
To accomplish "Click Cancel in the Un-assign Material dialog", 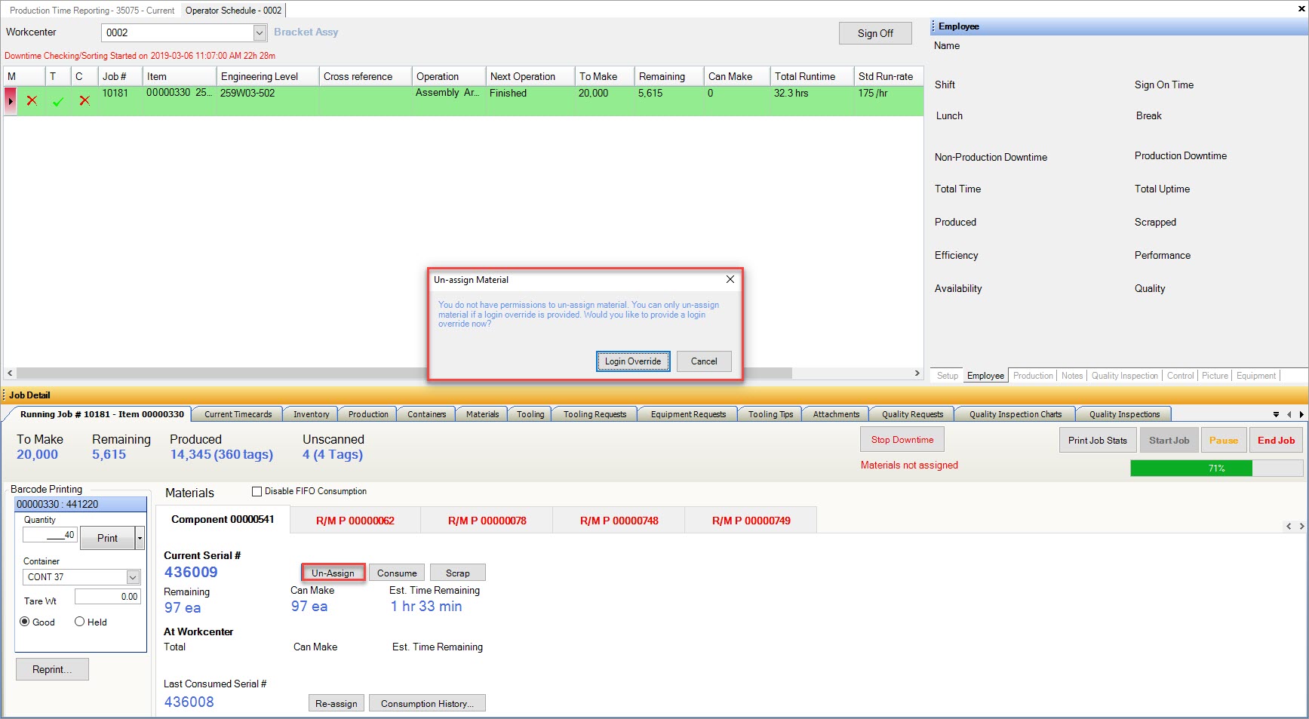I will click(x=704, y=361).
